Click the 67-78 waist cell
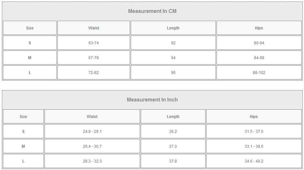This screenshot has height=170, width=304. click(94, 58)
